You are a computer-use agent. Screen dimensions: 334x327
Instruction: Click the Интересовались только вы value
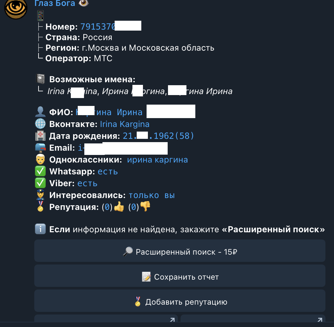pos(152,195)
